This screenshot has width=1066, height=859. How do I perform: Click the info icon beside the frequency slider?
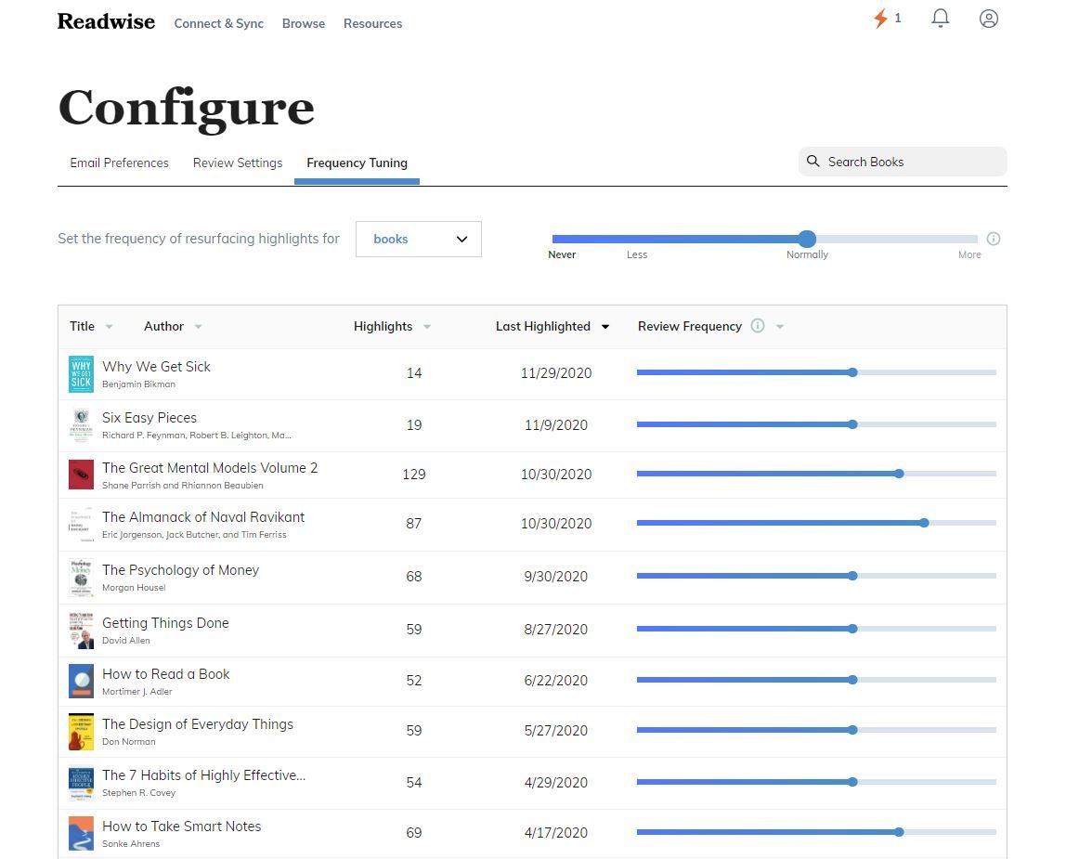click(994, 239)
